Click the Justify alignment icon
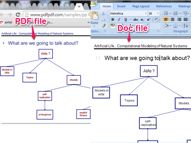The image size is (191, 143). 185,19
